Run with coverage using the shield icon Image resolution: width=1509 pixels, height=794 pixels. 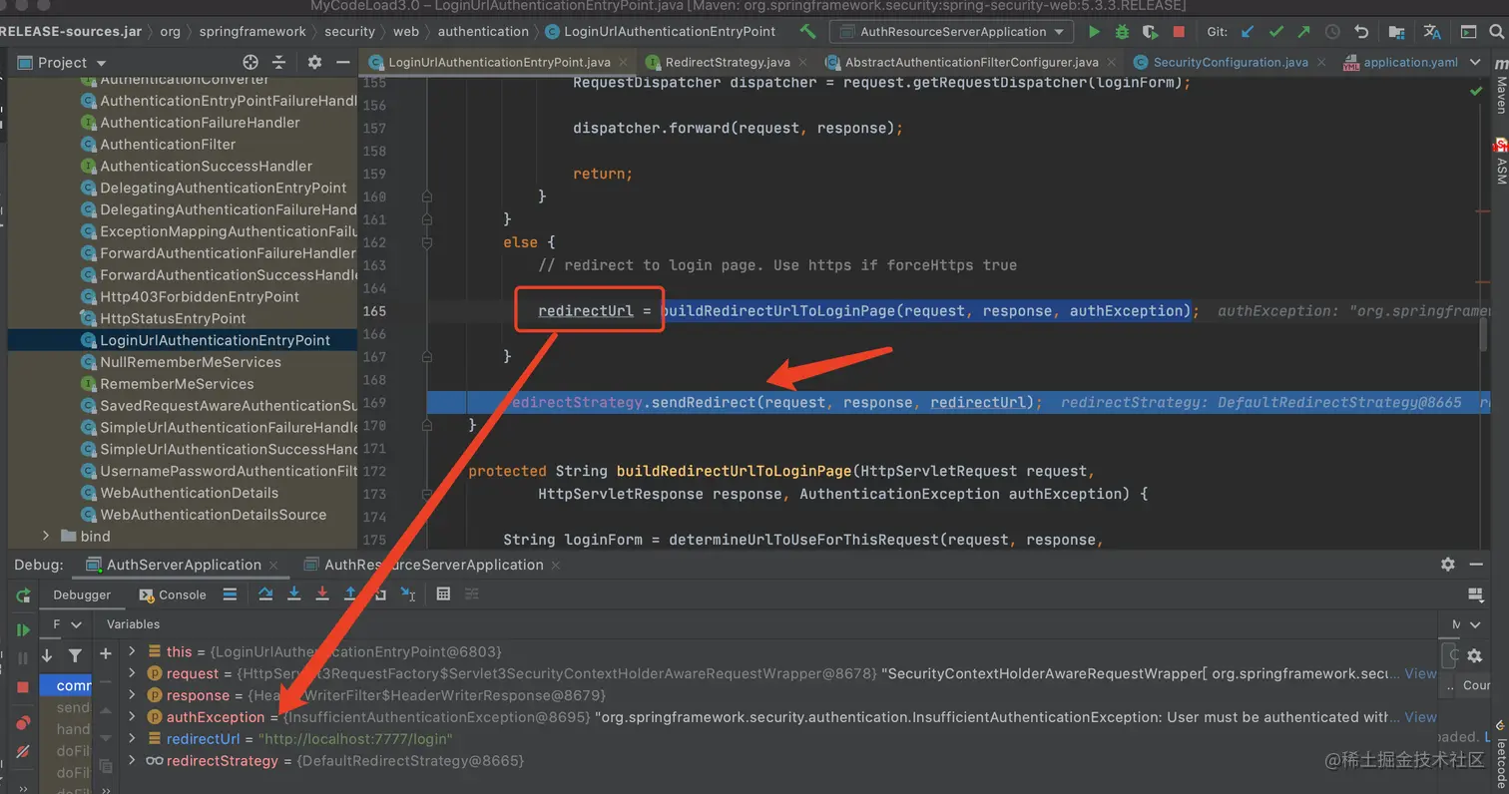[1151, 32]
